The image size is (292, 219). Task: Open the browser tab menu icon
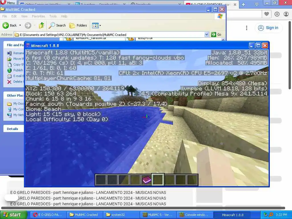[257, 4]
